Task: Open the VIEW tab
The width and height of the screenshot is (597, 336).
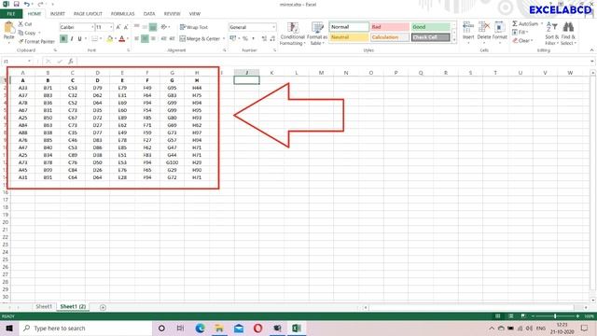Action: click(x=195, y=14)
